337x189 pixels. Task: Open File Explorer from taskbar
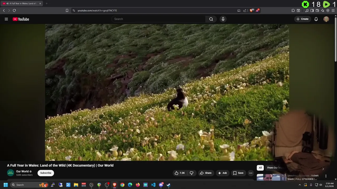point(76,185)
